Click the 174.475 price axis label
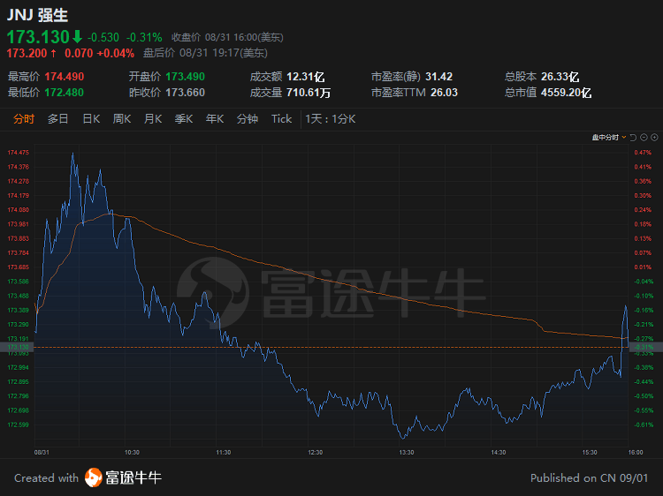This screenshot has width=663, height=496. click(19, 153)
